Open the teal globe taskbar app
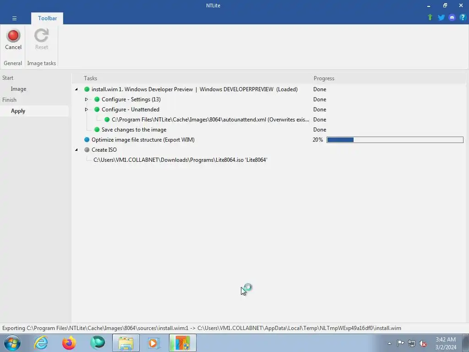Image resolution: width=469 pixels, height=352 pixels. point(98,343)
